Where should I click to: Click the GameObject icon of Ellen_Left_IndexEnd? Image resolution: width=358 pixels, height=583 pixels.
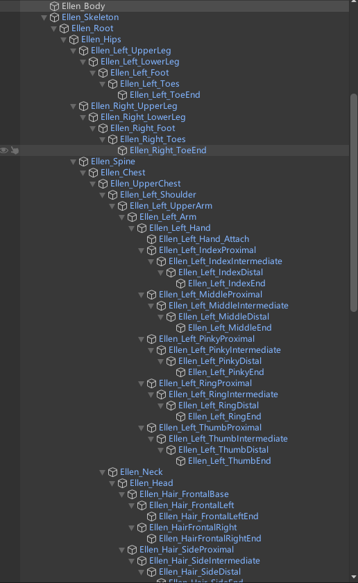[x=180, y=284]
